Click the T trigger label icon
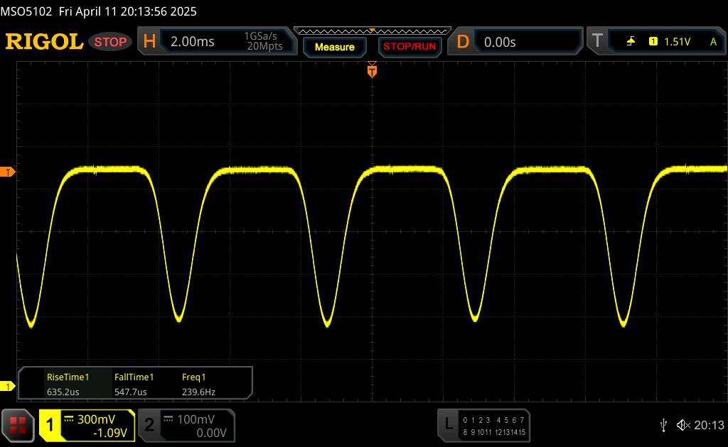This screenshot has height=447, width=728. [x=597, y=40]
